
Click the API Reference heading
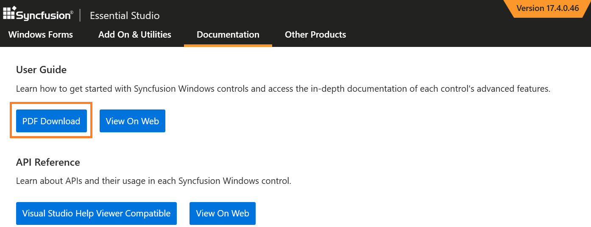point(48,162)
